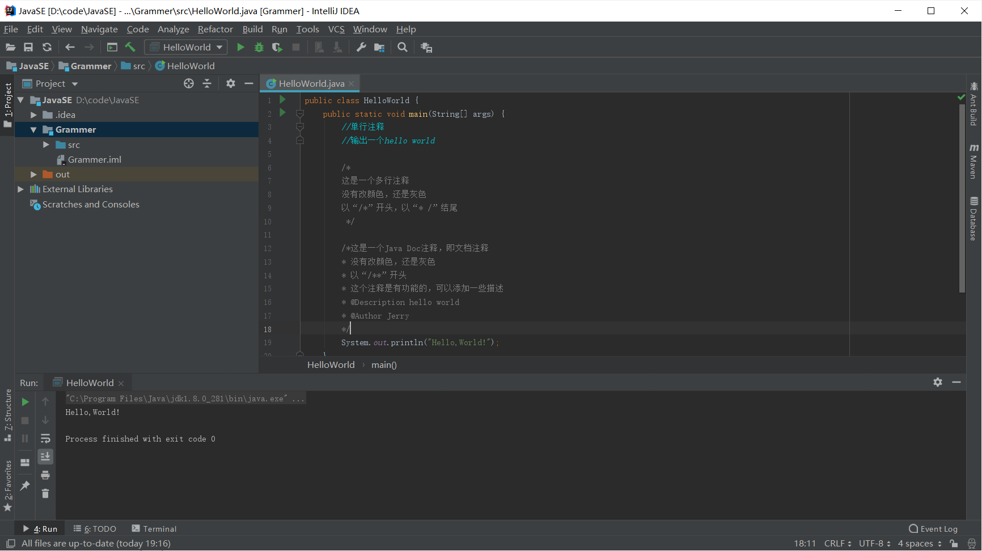Image resolution: width=982 pixels, height=551 pixels.
Task: Collapse the Grammer module node
Action: (x=33, y=130)
